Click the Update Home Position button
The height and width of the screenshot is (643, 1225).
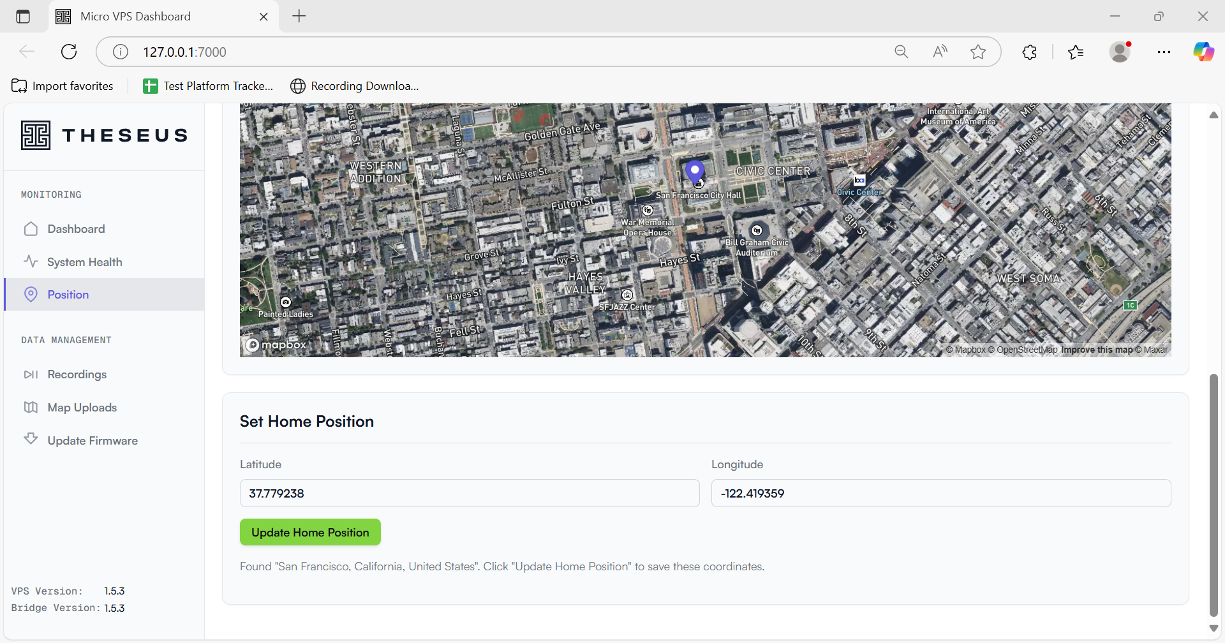[x=310, y=533]
